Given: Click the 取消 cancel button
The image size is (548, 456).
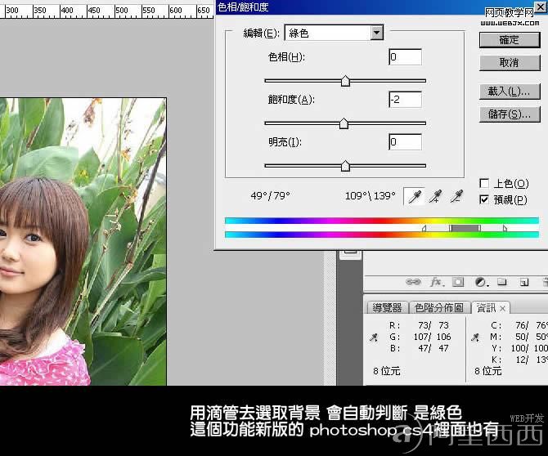Looking at the screenshot, I should click(509, 62).
